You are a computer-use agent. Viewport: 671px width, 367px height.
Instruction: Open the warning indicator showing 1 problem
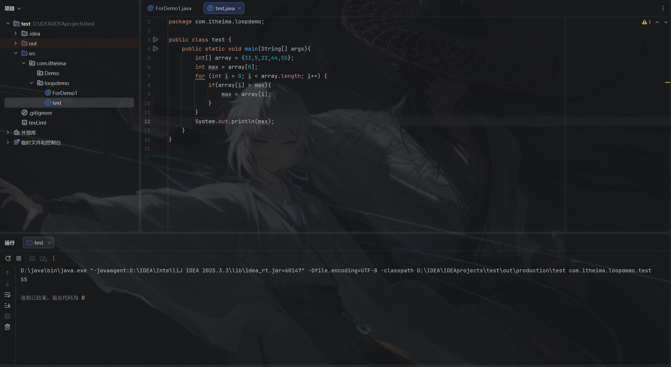647,22
